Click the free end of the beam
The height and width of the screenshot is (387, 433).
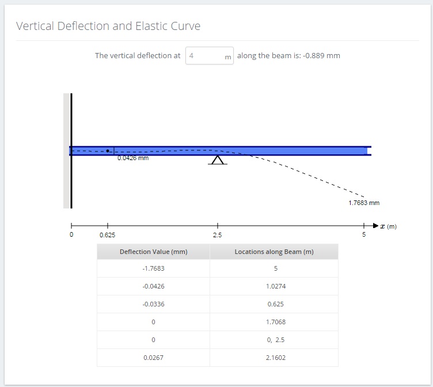pos(369,151)
